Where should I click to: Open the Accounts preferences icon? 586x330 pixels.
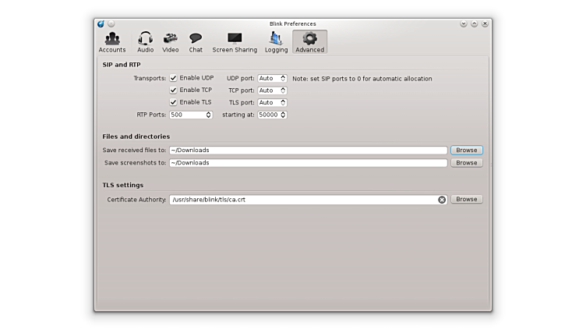click(x=112, y=39)
